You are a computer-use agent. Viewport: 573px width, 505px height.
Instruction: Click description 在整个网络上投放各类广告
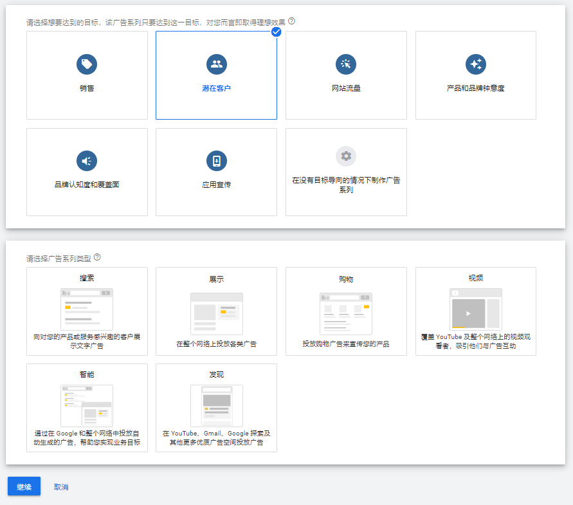point(216,344)
